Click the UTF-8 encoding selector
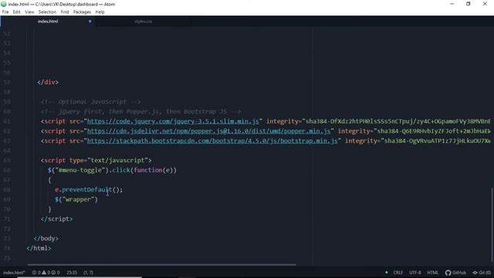Screen dimensions: 494x278 (415, 273)
